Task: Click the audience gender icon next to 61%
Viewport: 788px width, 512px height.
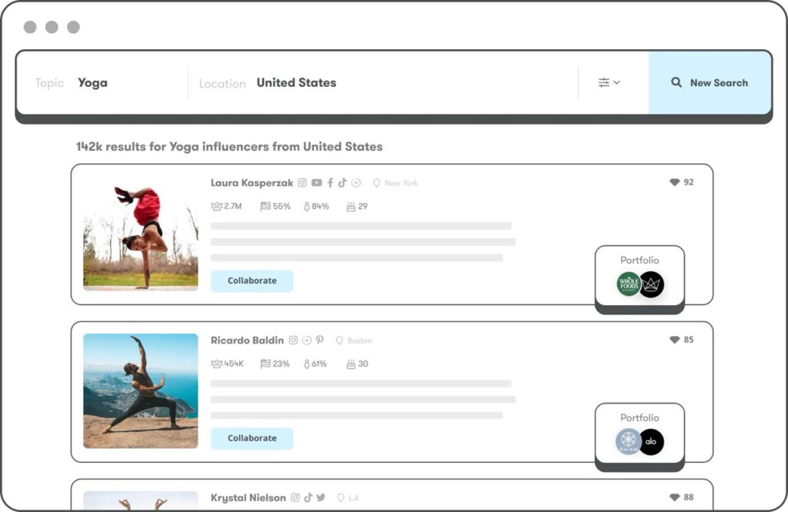Action: point(306,364)
